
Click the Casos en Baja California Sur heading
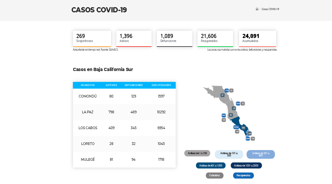[x=103, y=69]
